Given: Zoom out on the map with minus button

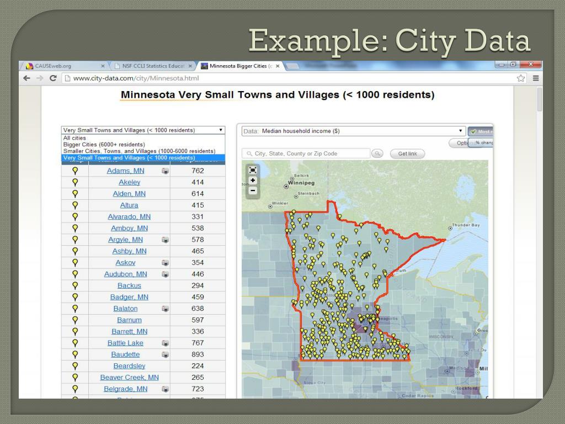Looking at the screenshot, I should click(253, 190).
